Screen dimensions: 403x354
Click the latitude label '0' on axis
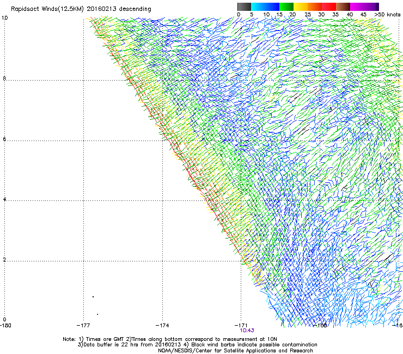click(4, 320)
